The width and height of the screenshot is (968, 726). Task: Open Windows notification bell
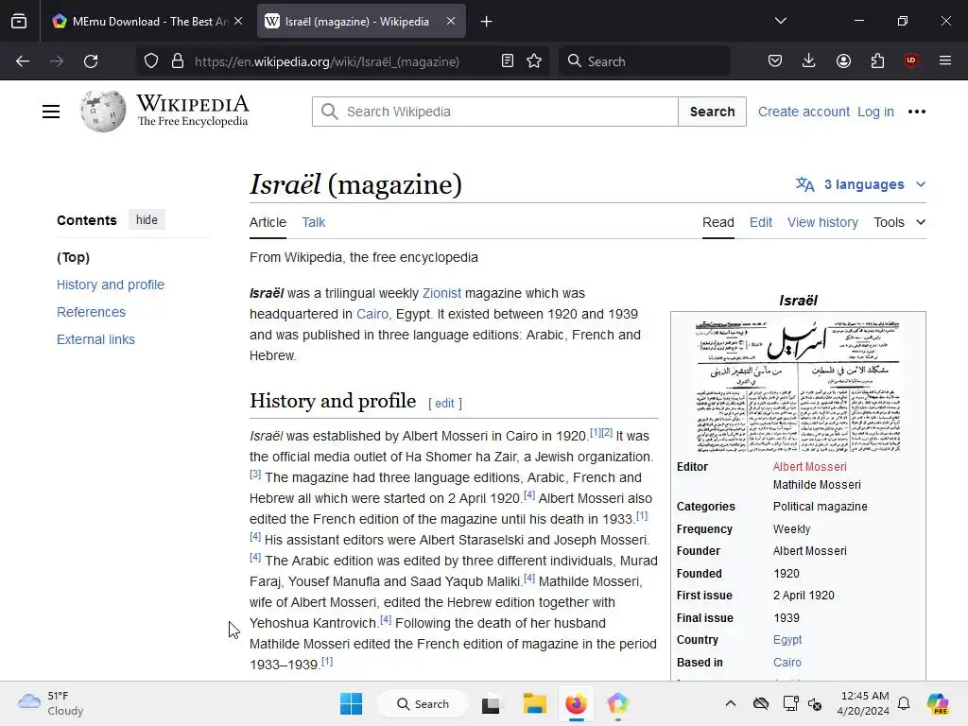pyautogui.click(x=904, y=703)
